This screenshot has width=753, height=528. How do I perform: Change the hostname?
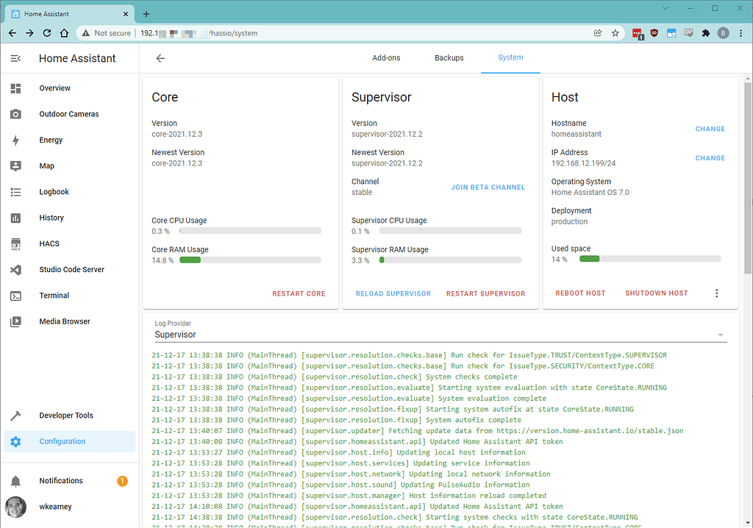710,129
